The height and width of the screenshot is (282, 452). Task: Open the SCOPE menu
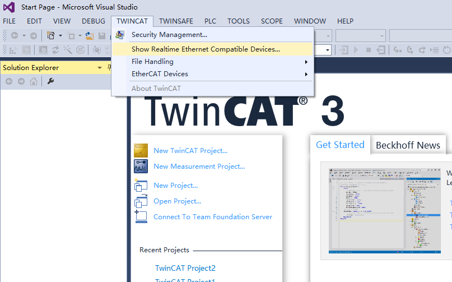tap(272, 21)
